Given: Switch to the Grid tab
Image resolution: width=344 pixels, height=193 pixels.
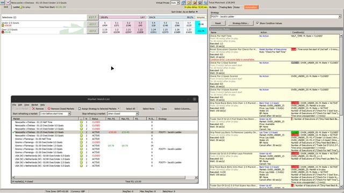Looking at the screenshot, I should [6, 7].
